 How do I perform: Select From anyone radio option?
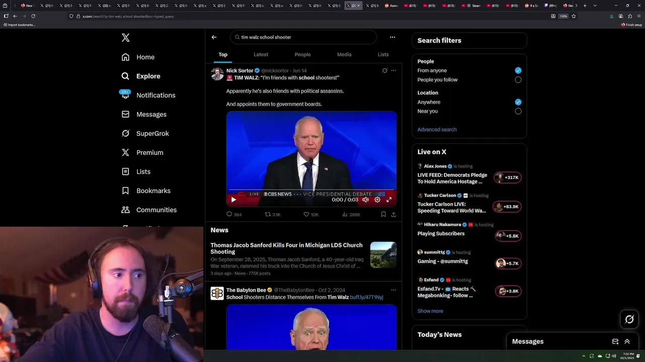point(518,70)
